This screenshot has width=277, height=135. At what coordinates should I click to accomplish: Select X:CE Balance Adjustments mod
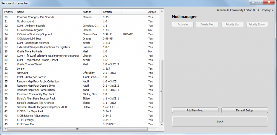[x=81, y=116]
